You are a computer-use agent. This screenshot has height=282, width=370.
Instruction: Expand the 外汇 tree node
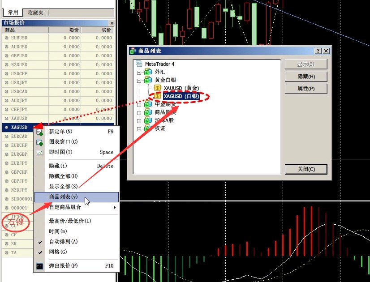coord(139,73)
